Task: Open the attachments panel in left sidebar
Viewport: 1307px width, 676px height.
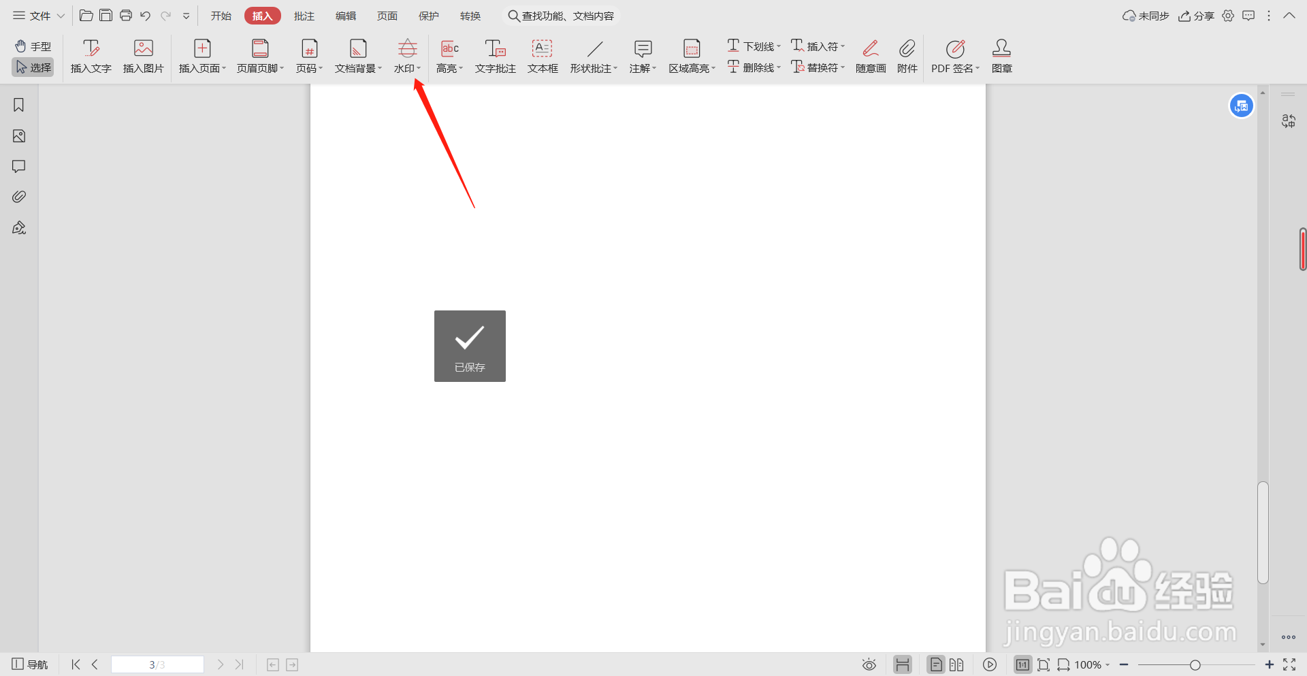Action: tap(19, 197)
